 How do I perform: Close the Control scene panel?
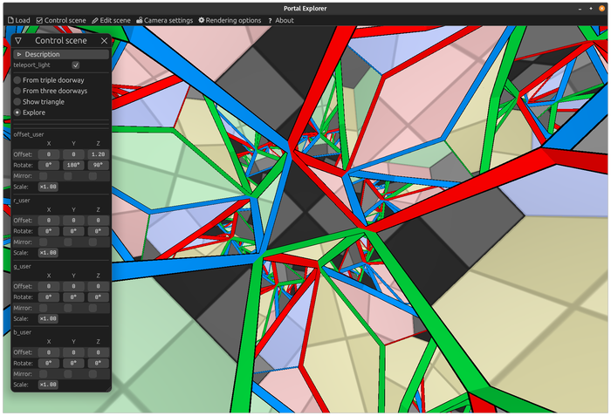104,40
